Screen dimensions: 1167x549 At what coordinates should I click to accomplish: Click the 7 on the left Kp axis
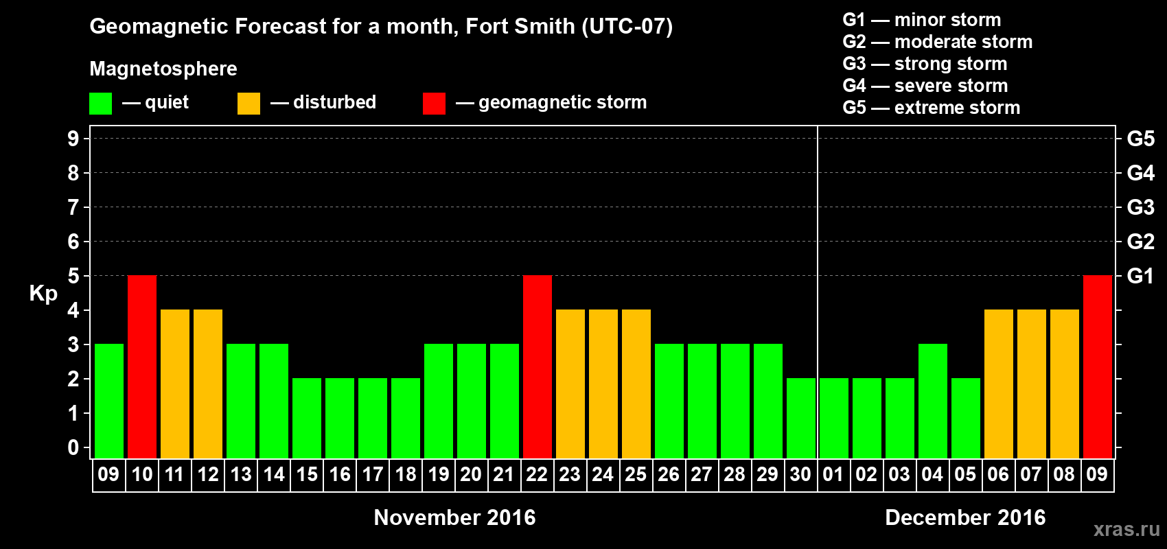click(73, 207)
